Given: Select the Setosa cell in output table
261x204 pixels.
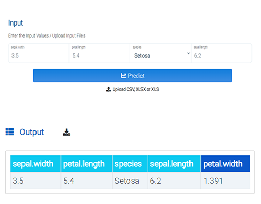Looking at the screenshot, I should [x=130, y=181].
